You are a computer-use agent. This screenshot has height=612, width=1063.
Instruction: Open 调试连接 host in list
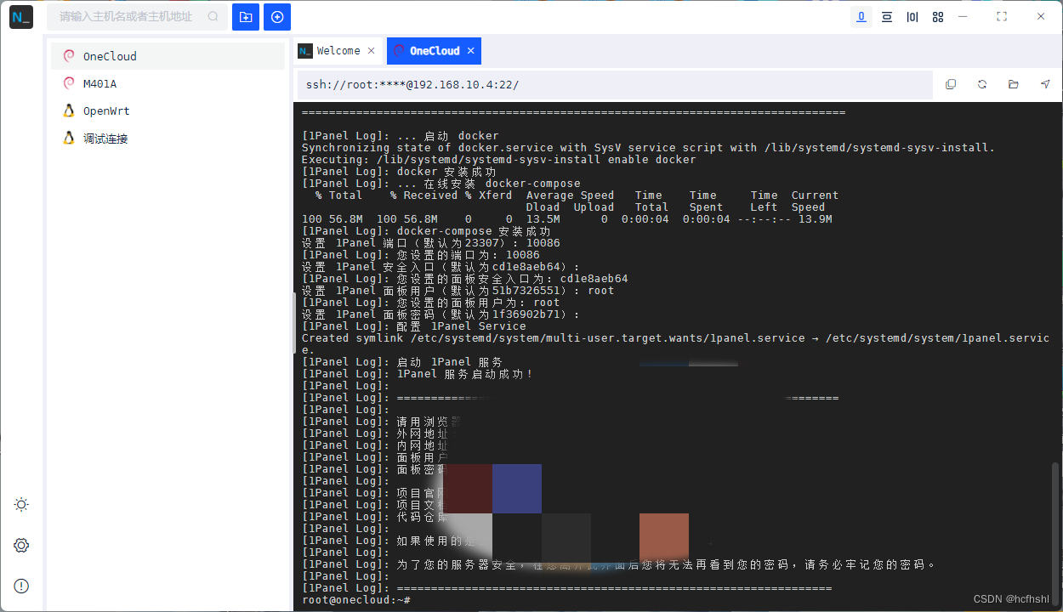168,138
